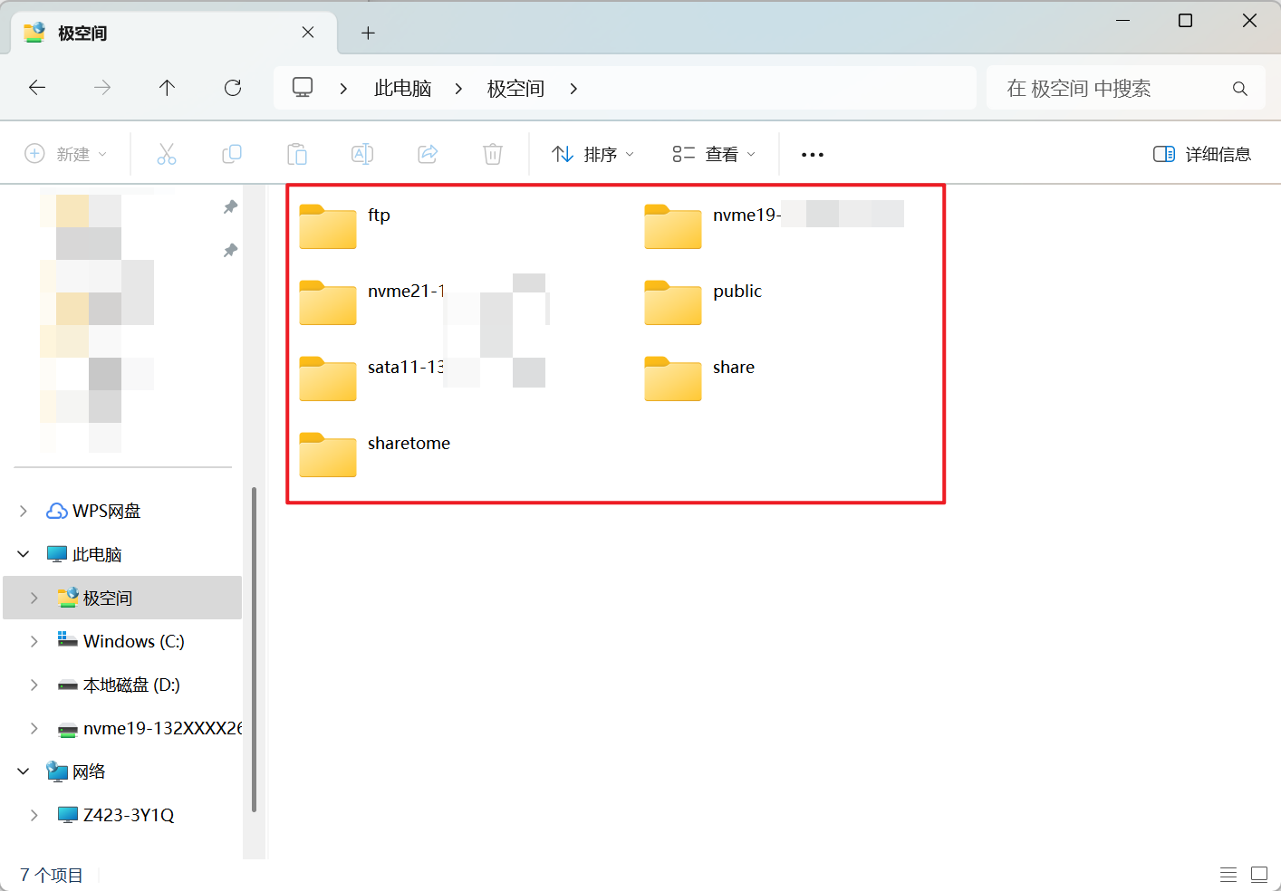Select nvme19-132XXXX26 drive in sidebar

coord(162,728)
